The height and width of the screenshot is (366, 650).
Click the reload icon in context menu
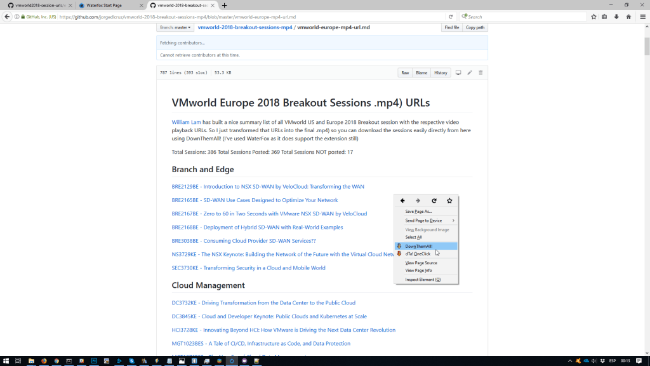coord(434,201)
